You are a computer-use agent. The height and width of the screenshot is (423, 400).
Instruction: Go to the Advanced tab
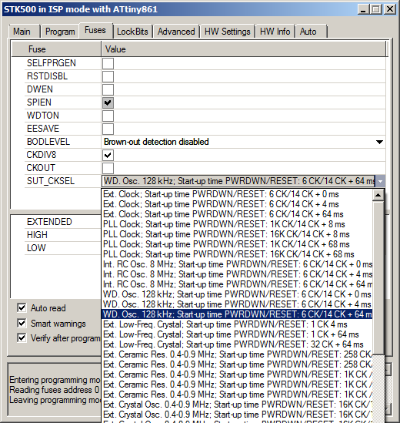(x=176, y=32)
